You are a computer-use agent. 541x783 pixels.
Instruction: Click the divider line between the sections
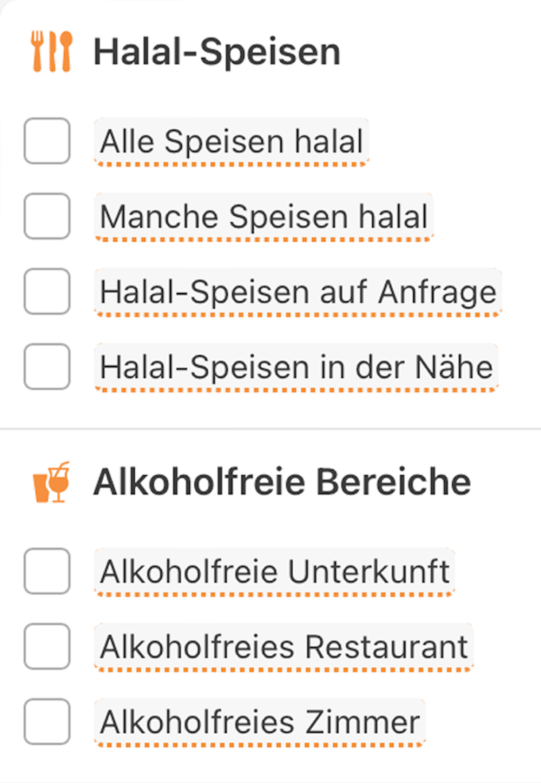point(270,429)
